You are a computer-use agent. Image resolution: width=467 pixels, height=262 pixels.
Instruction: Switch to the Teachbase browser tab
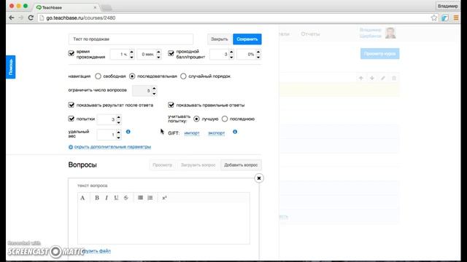[66, 7]
